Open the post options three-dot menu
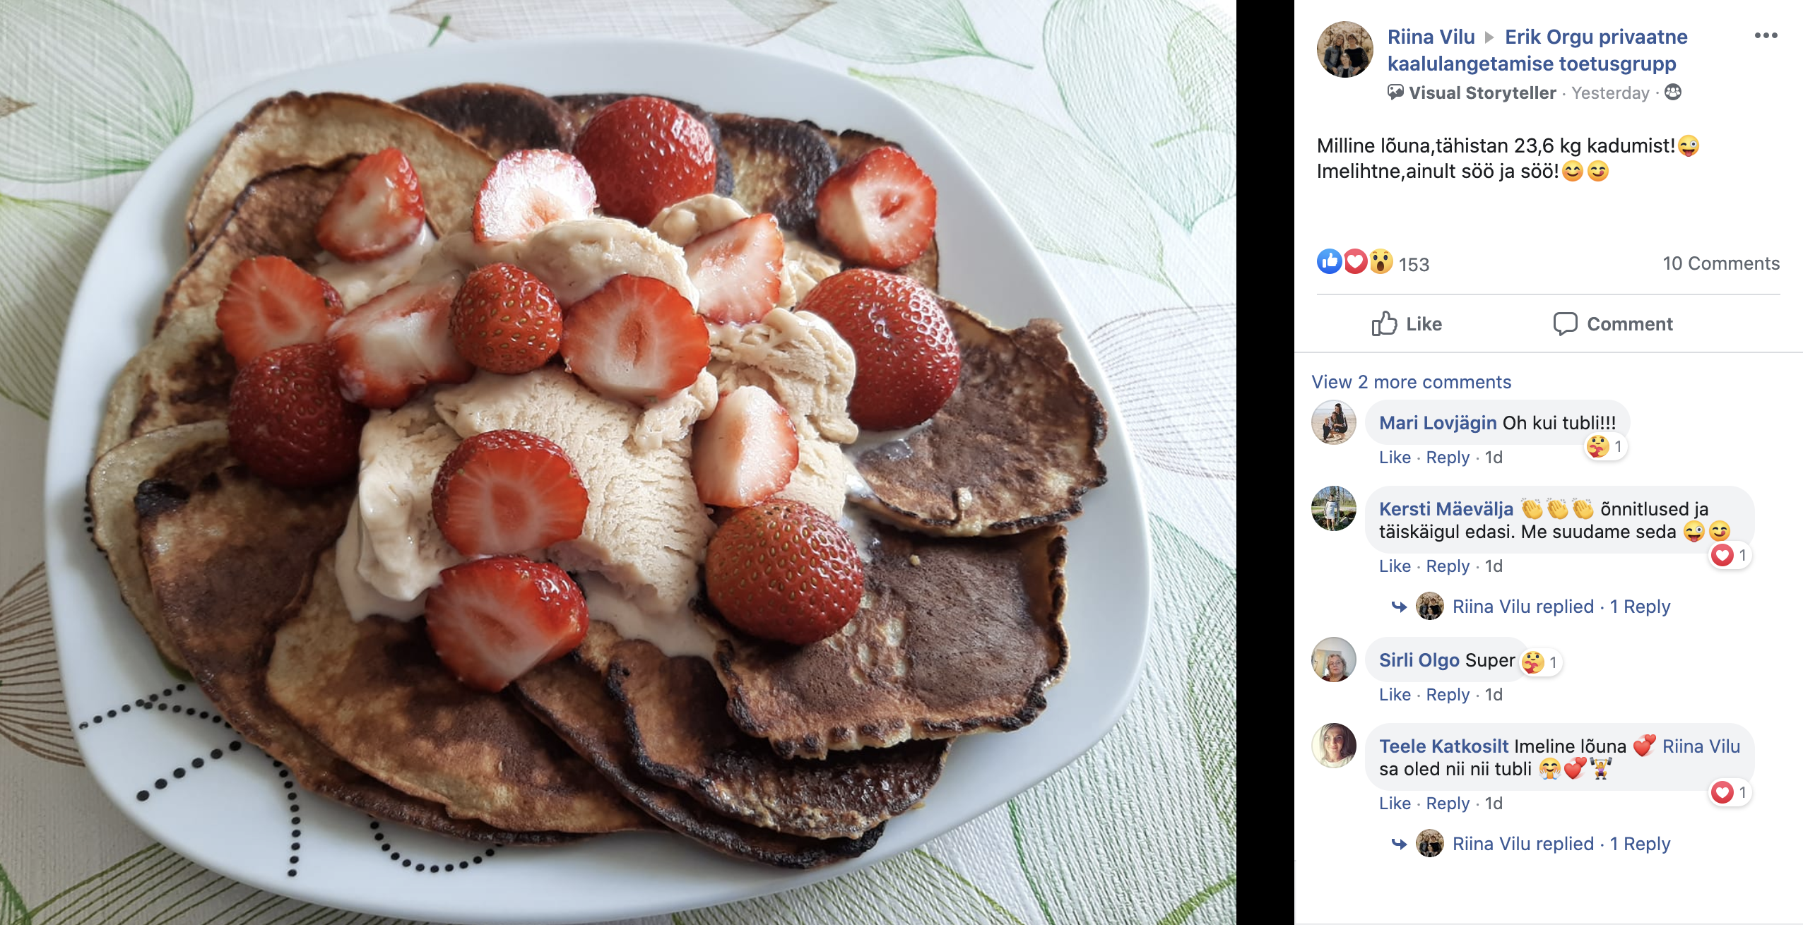The height and width of the screenshot is (925, 1803). 1766,35
